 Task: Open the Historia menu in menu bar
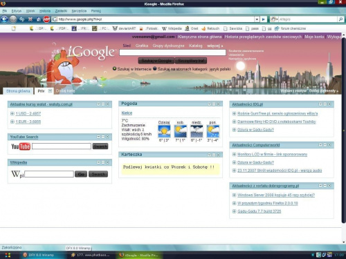[45, 11]
